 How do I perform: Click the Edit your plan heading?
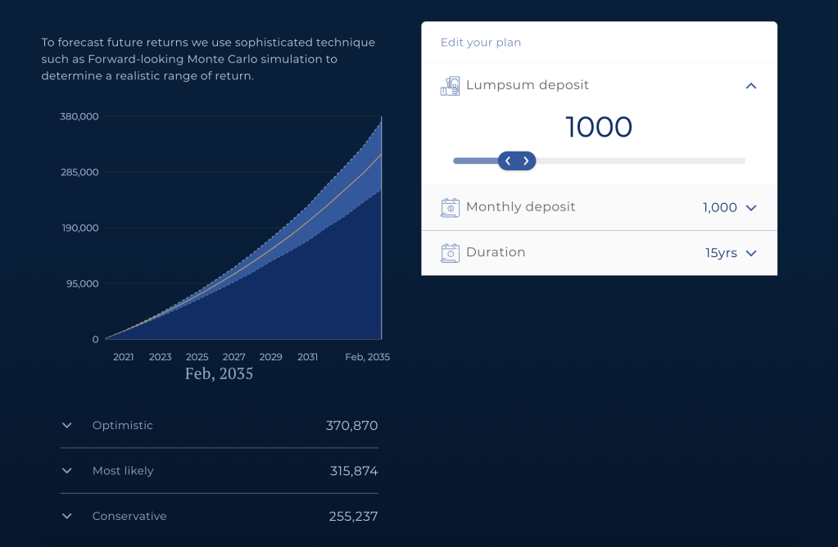(481, 43)
